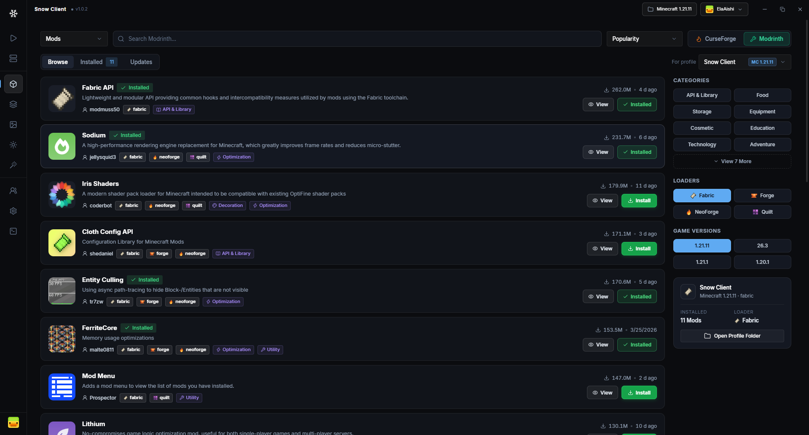Filter by Technology category
Viewport: 809px width, 435px height.
tap(702, 145)
